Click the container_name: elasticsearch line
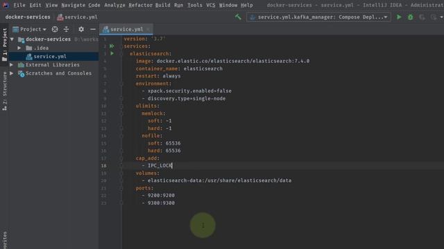Viewport: 444px width, 249px height. (x=179, y=68)
